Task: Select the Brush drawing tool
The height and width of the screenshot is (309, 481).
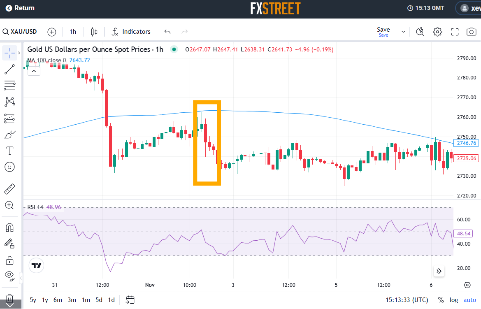Action: point(9,134)
